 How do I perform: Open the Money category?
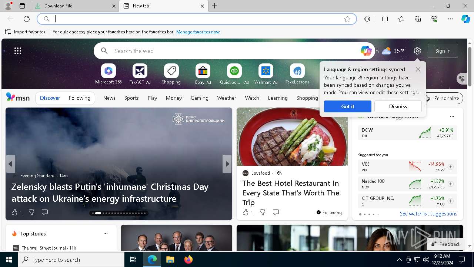click(174, 98)
